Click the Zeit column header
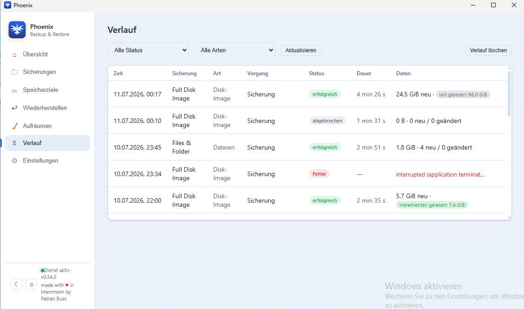524x309 pixels. 118,73
